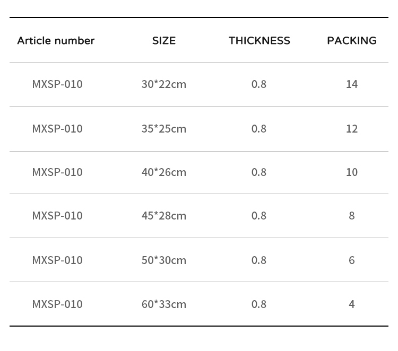
Task: Click the packing value 8
Action: coord(351,216)
